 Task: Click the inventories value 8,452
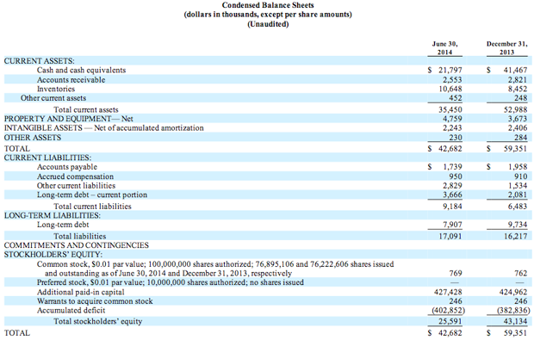coord(518,89)
